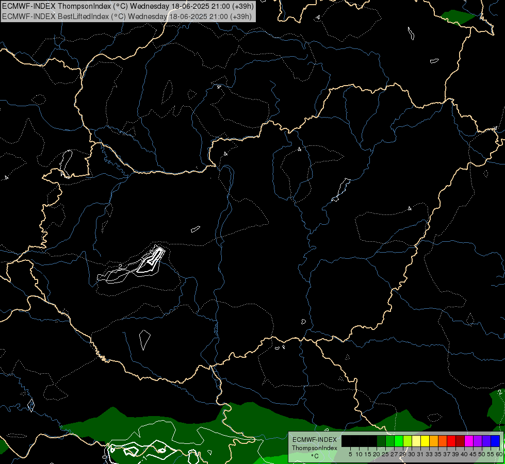The image size is (505, 464).
Task: Pick the dark red 39–40 legend swatch
Action: (460, 441)
